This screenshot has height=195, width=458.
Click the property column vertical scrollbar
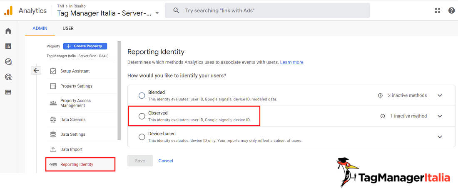tap(119, 91)
